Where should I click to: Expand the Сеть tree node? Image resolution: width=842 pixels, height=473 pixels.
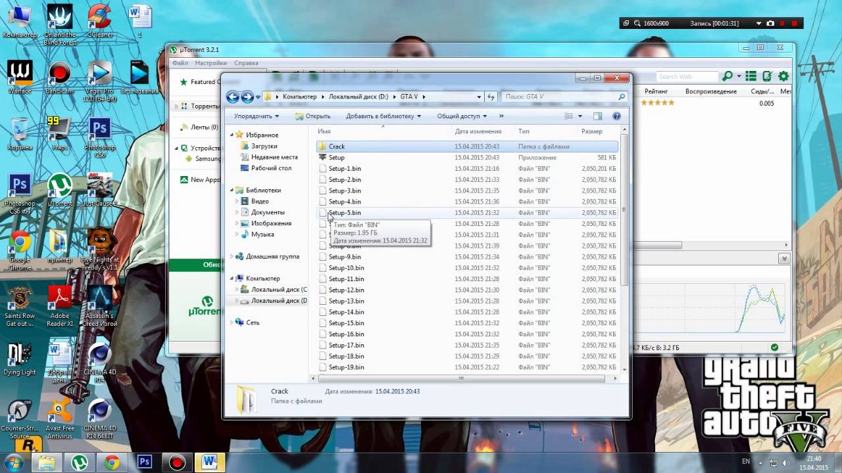[232, 323]
